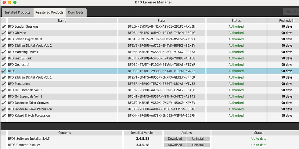This screenshot has height=149, width=299.
Task: Click the upper table's Status column header
Action: coord(236,21)
